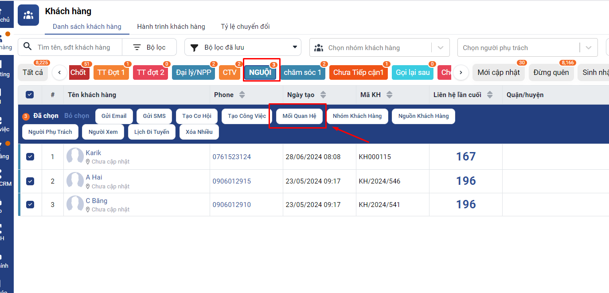The width and height of the screenshot is (609, 293).
Task: Open the Bộ lọc filter icon
Action: (137, 47)
